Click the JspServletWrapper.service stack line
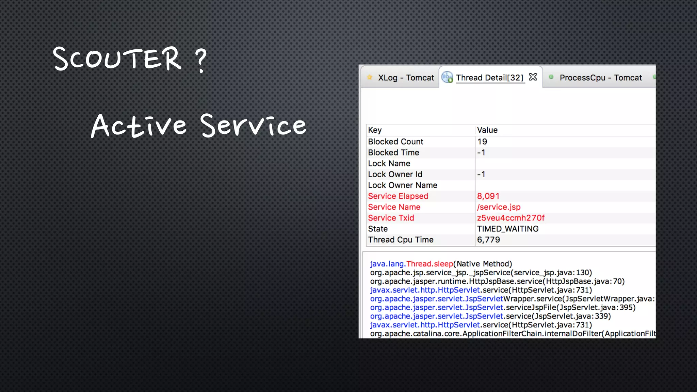Image resolution: width=697 pixels, height=392 pixels. [x=513, y=299]
